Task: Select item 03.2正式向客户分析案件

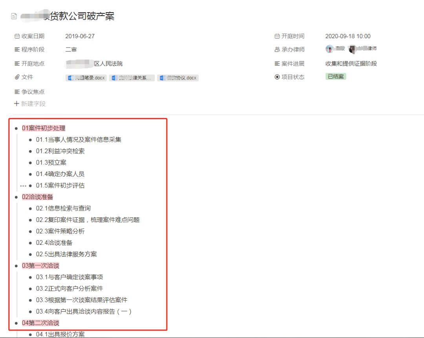Action: 69,289
